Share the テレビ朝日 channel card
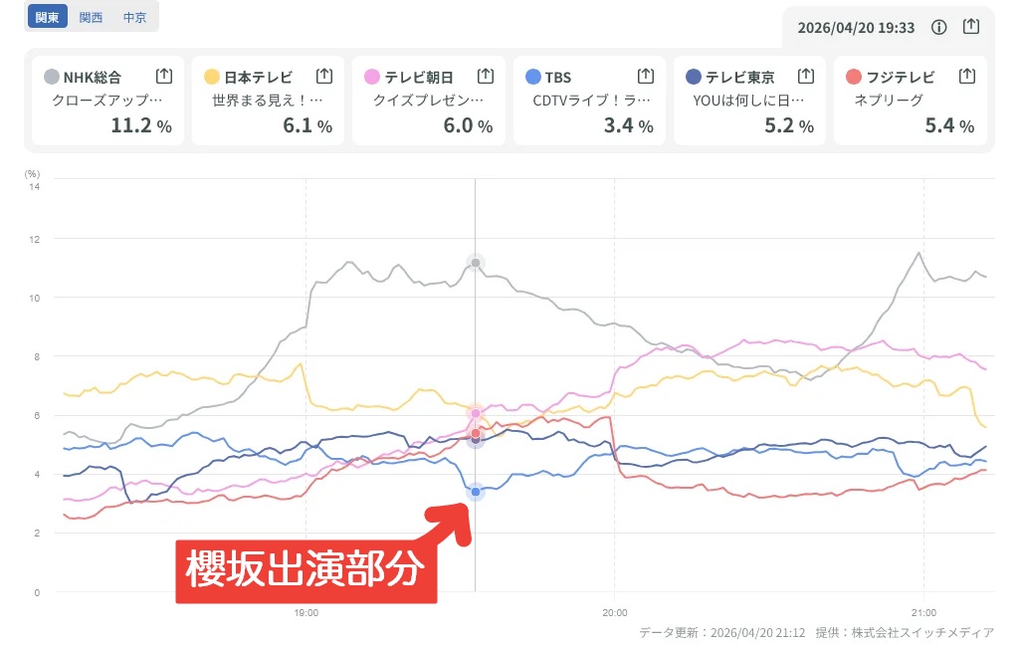 [486, 76]
